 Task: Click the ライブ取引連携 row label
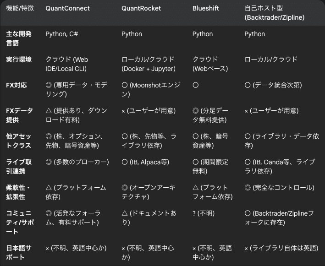click(x=19, y=167)
